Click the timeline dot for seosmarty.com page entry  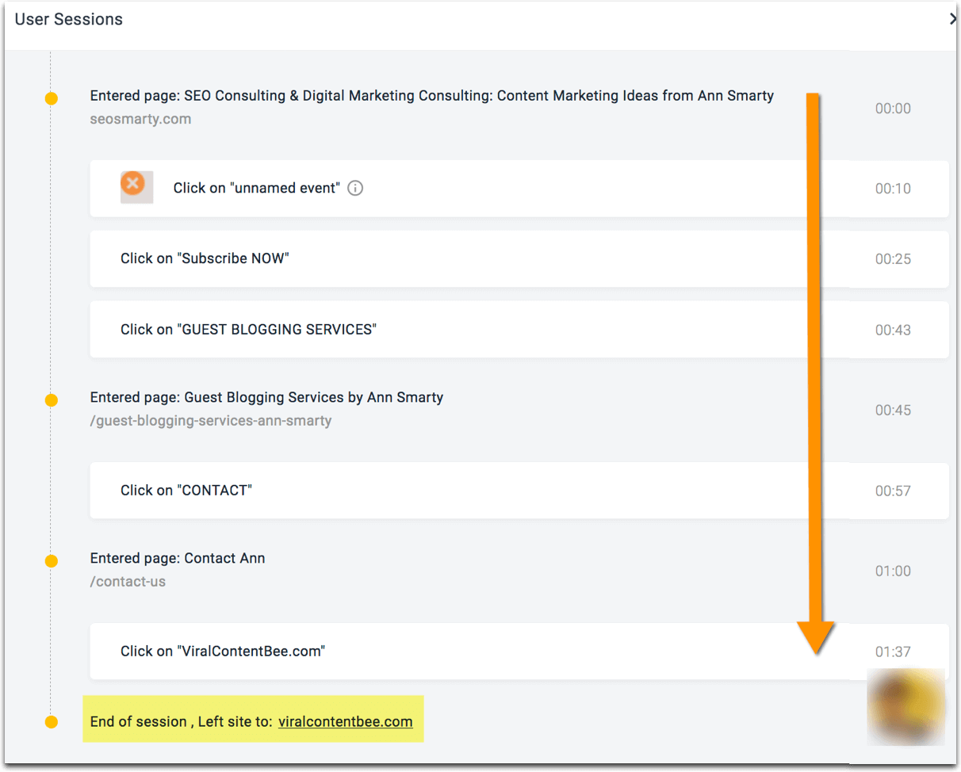coord(52,99)
